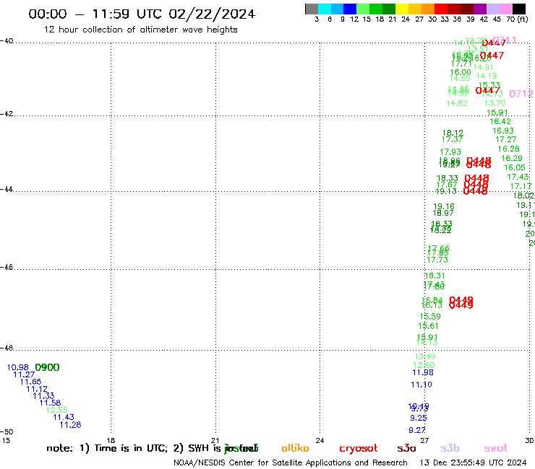Screen dimensions: 535x469
Task: Click the '19.16' wave height value
Action: pyautogui.click(x=444, y=206)
